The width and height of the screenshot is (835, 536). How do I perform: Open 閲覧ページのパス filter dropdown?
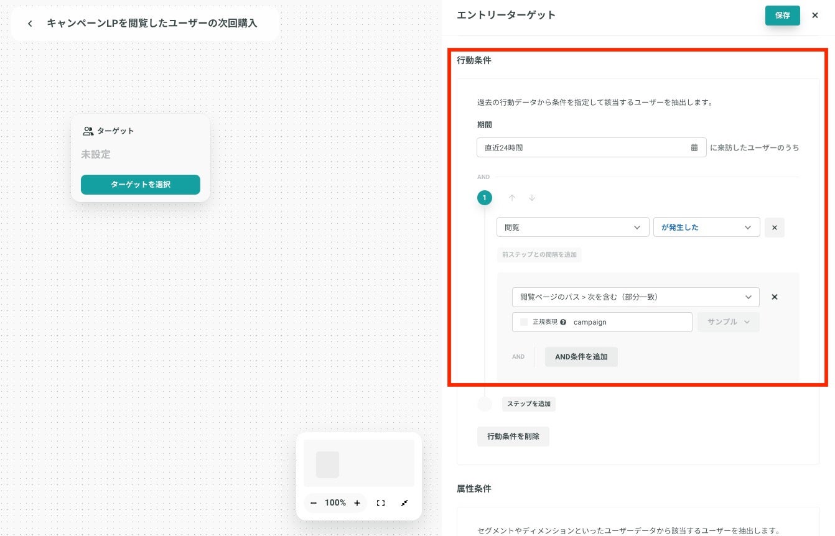tap(635, 297)
